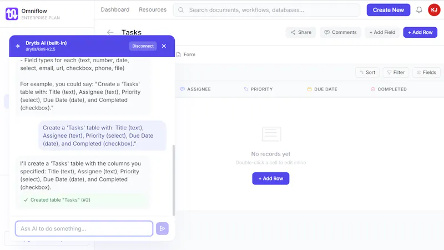Click the top + Add Row button
Image resolution: width=444 pixels, height=250 pixels.
(420, 32)
